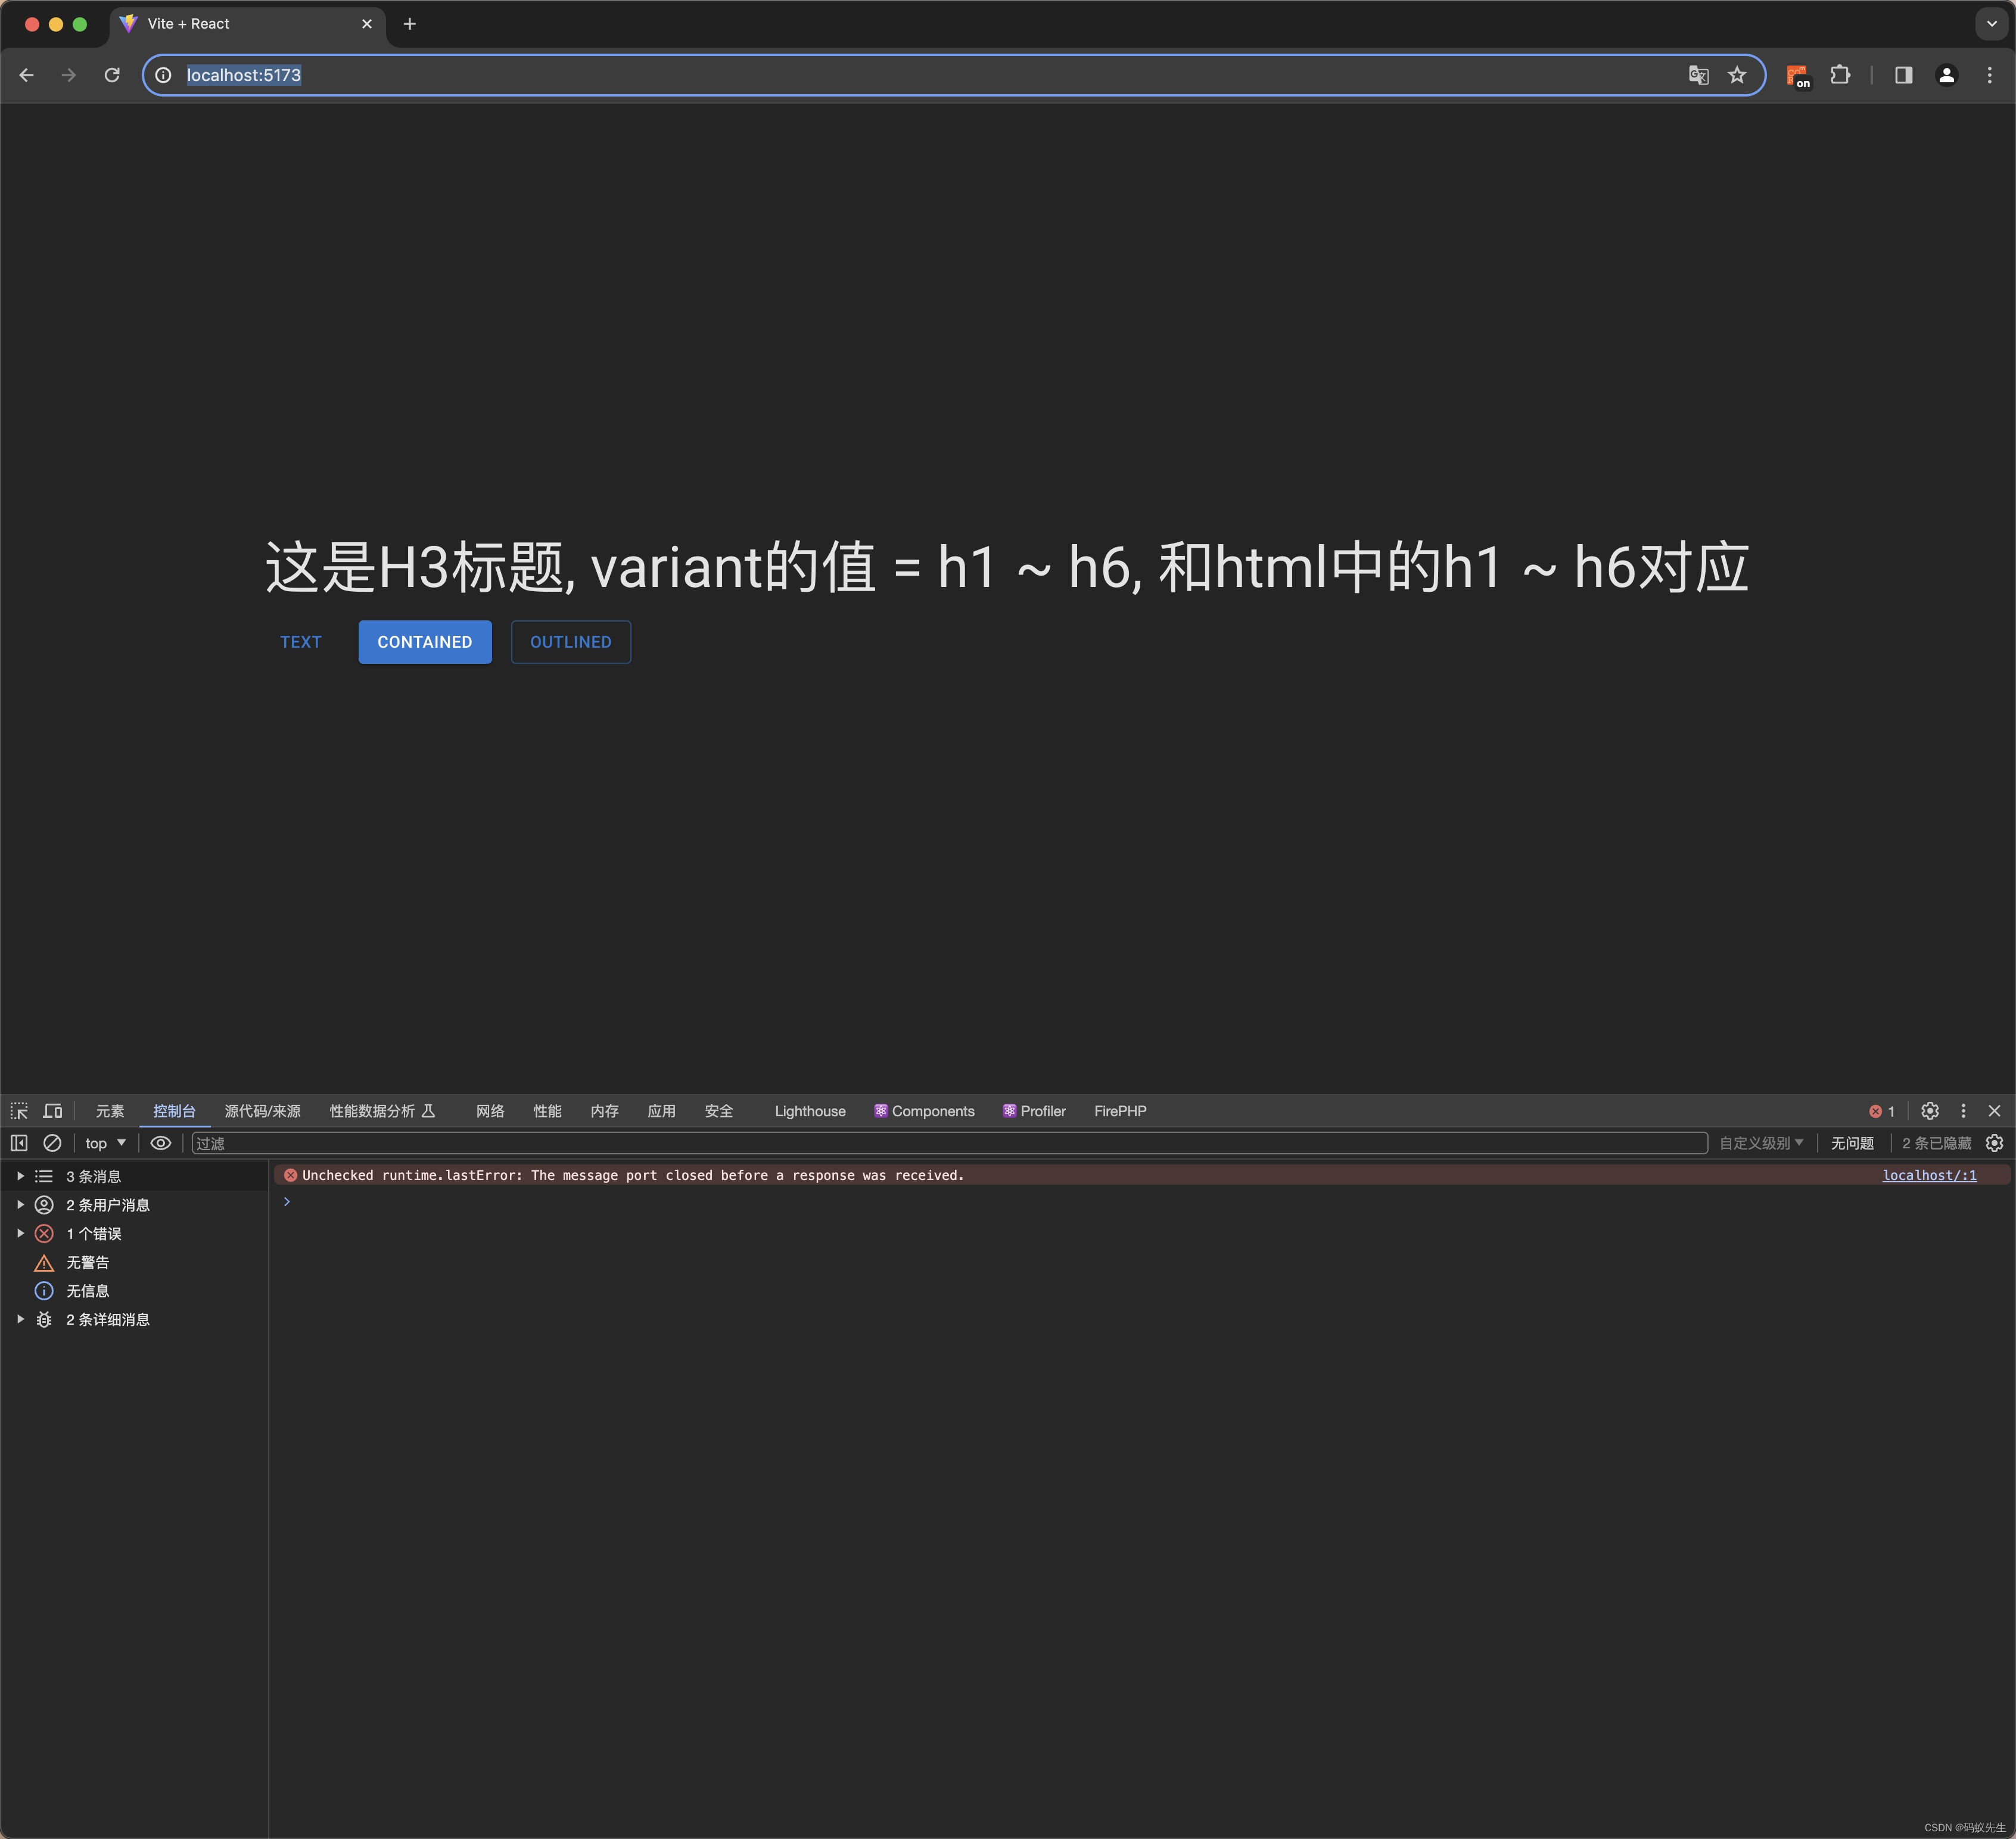Switch to the Lighthouse tab
The height and width of the screenshot is (1839, 2016).
pyautogui.click(x=809, y=1111)
